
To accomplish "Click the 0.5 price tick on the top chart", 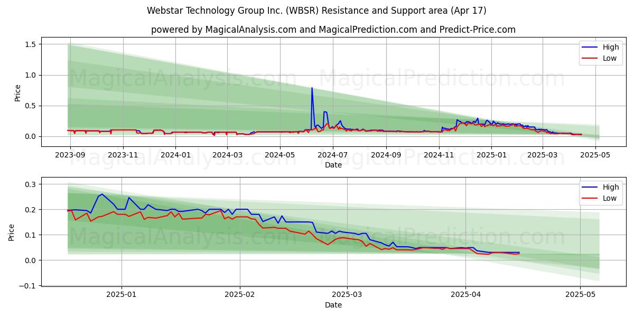I will [30, 106].
